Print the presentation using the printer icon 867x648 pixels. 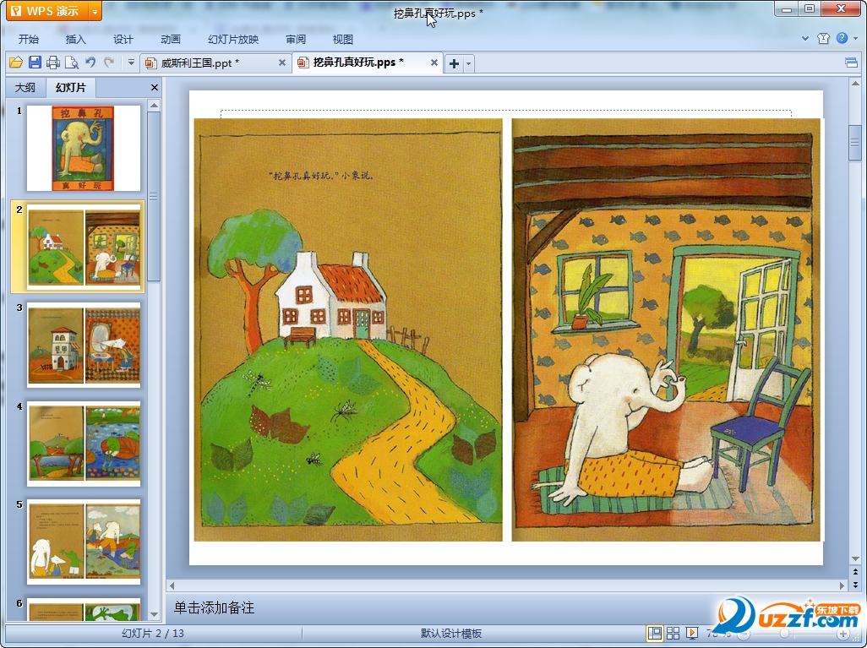(53, 63)
